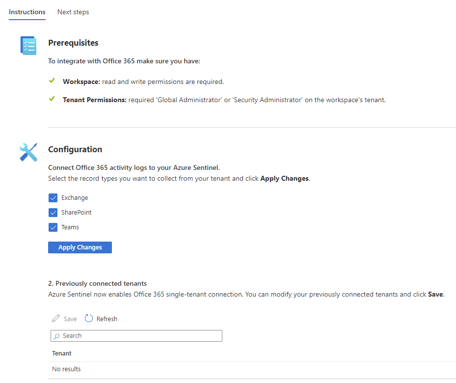
Task: Toggle the SharePoint checkbox
Action: [53, 213]
